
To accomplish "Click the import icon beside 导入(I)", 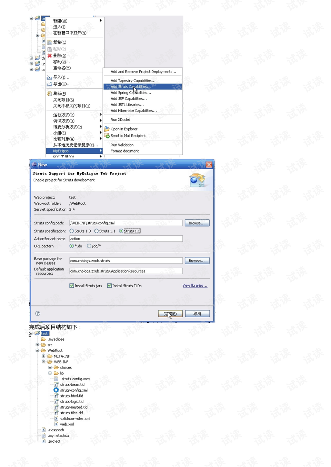I will [49, 77].
